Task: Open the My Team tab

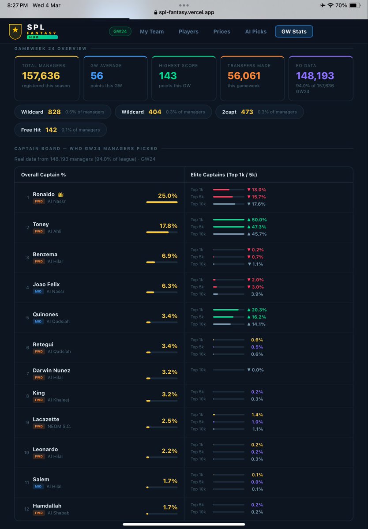Action: [x=152, y=31]
